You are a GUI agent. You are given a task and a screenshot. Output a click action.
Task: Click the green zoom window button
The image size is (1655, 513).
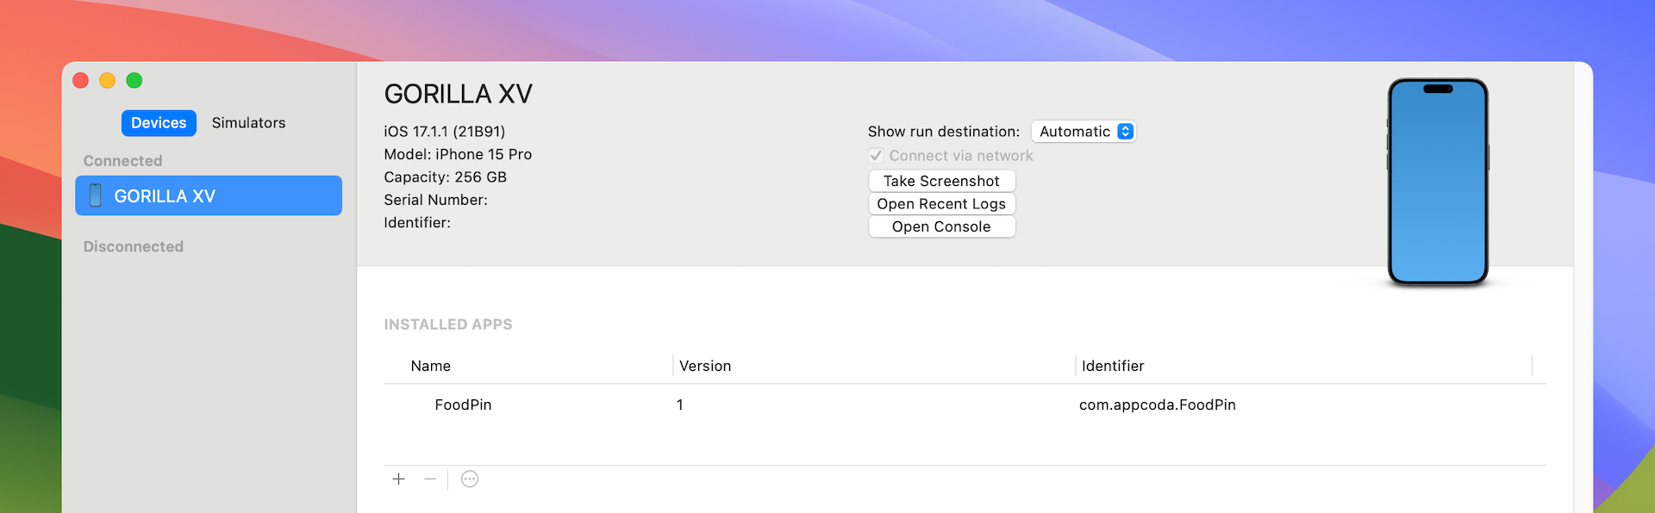pyautogui.click(x=134, y=80)
